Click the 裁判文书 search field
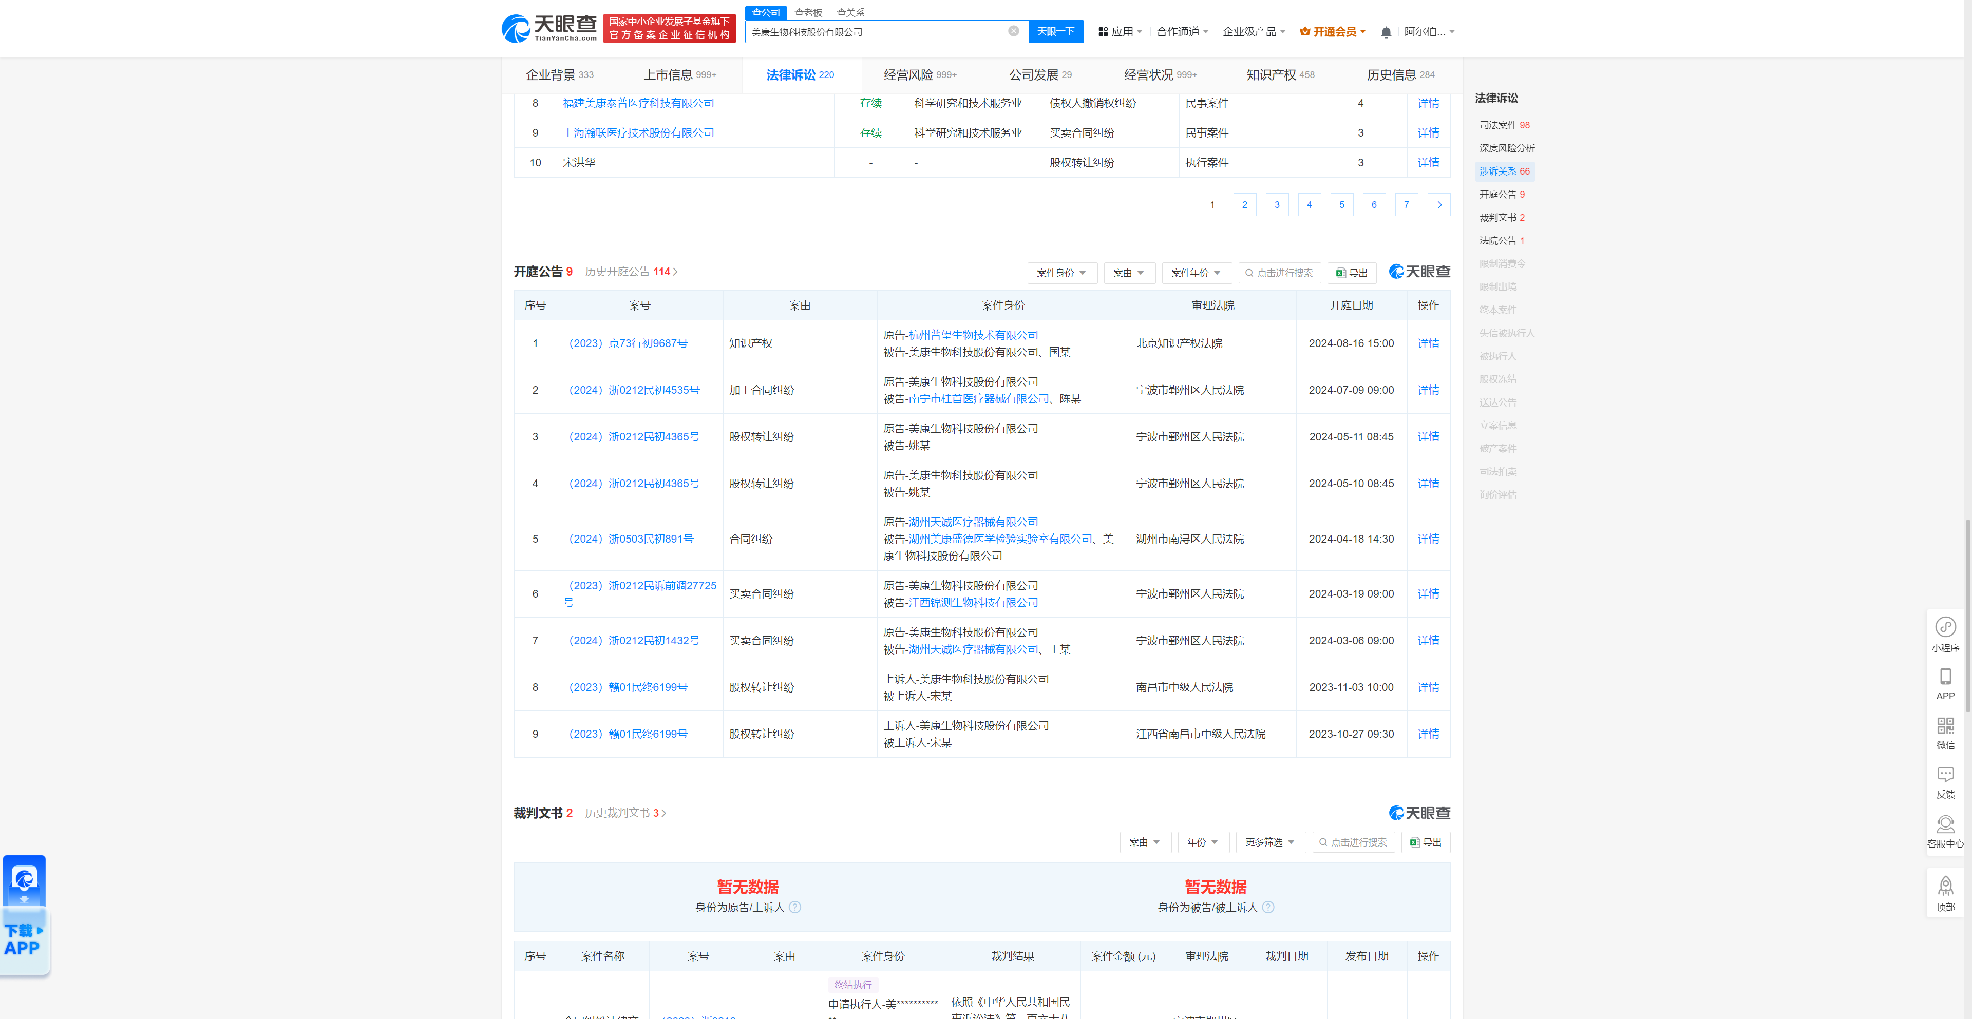Image resolution: width=1972 pixels, height=1019 pixels. [x=1353, y=842]
